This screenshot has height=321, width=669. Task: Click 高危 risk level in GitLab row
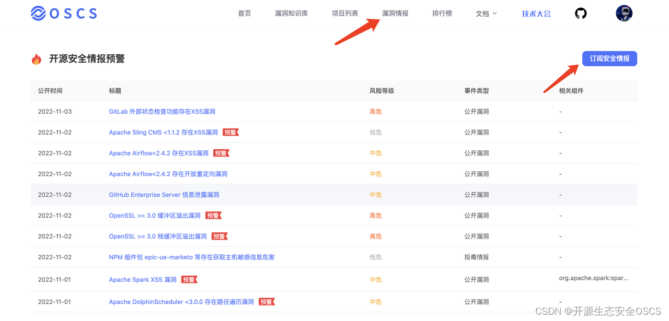coord(375,112)
